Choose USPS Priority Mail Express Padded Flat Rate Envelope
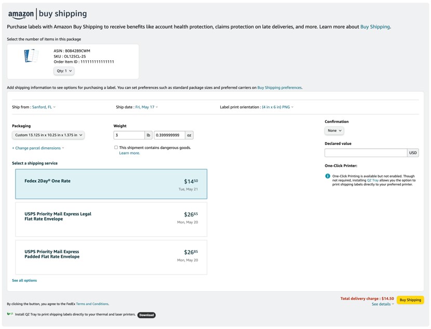 pos(111,257)
